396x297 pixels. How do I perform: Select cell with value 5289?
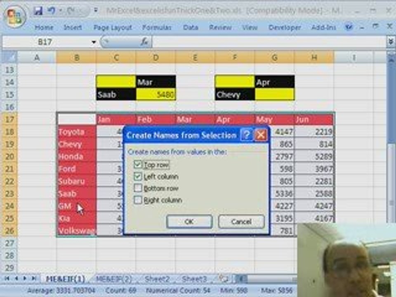[314, 156]
